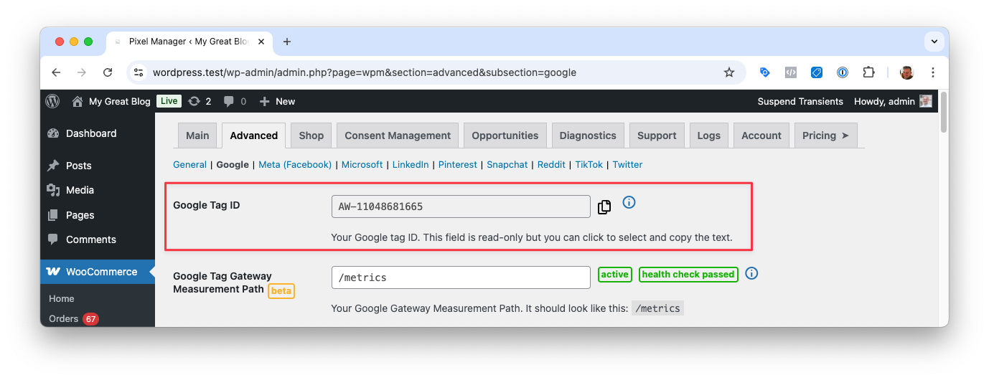Open info tooltip for Gateway Measurement Path
This screenshot has height=380, width=989.
(x=751, y=273)
